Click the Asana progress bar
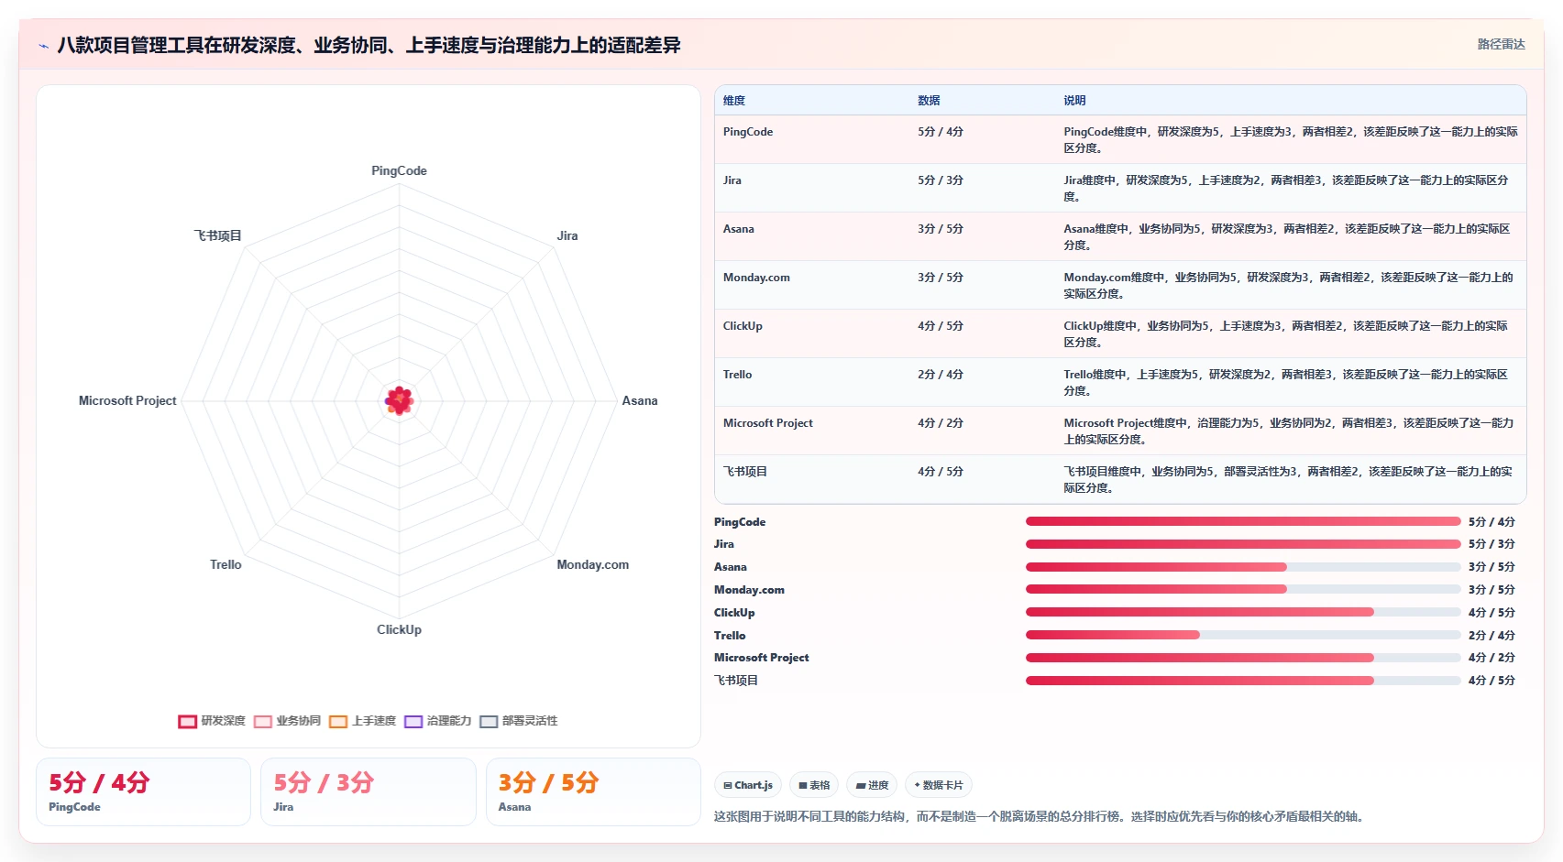This screenshot has width=1563, height=862. click(x=1243, y=567)
